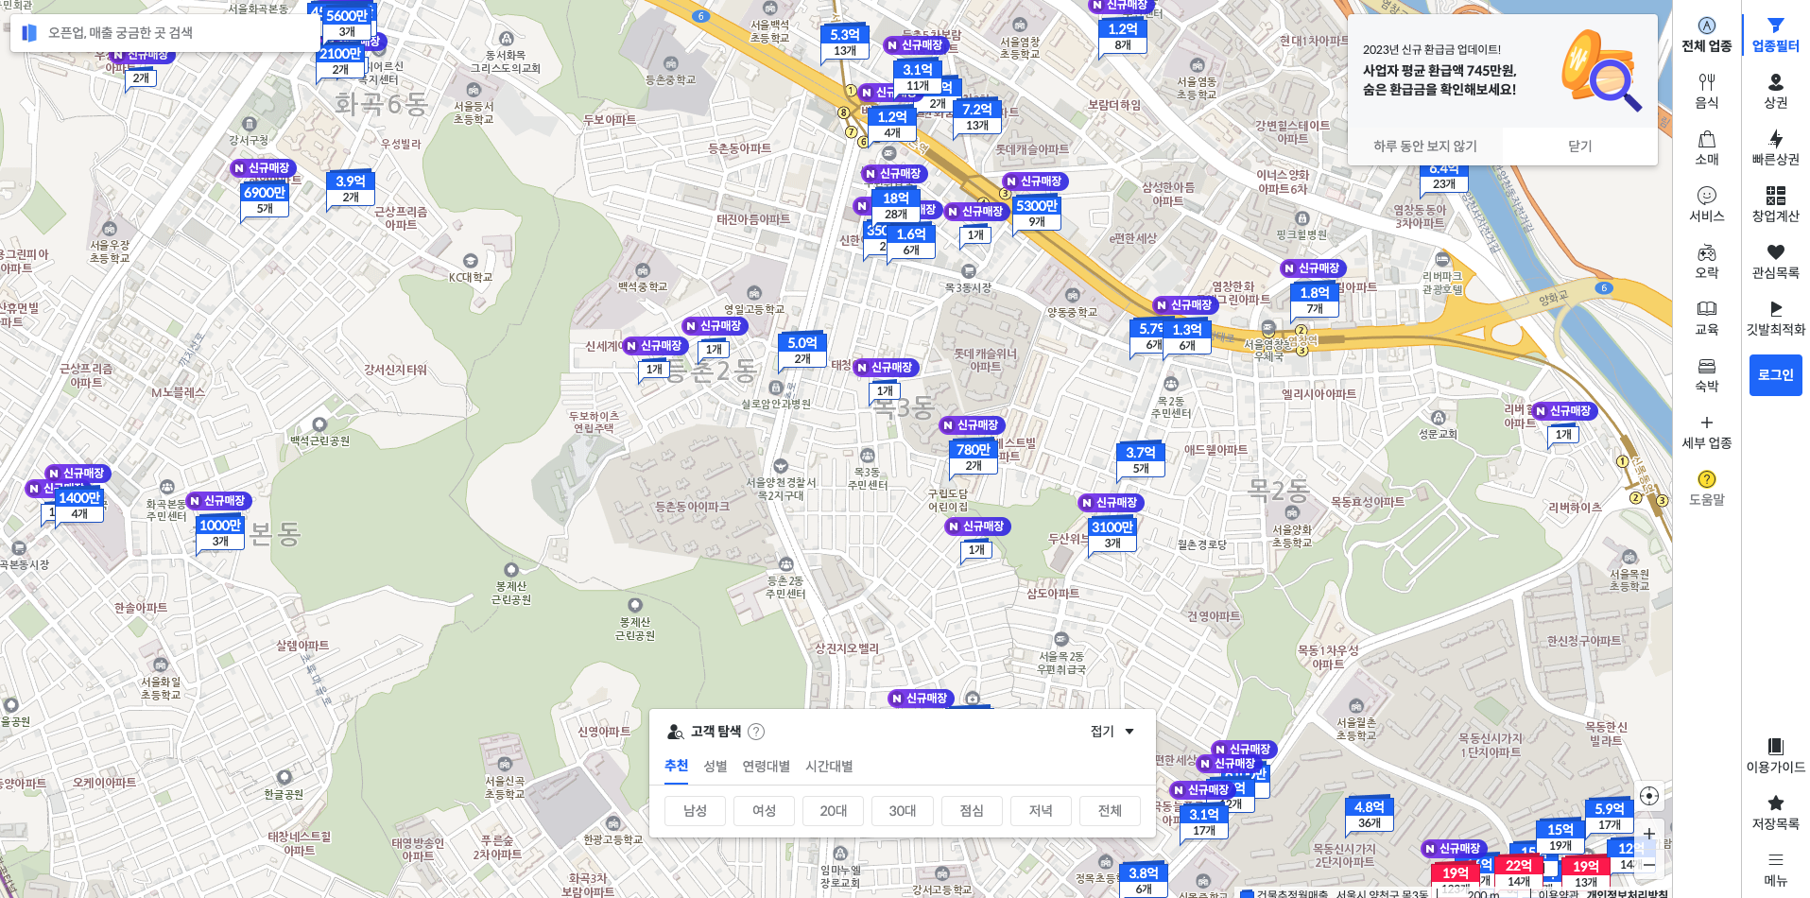Open the 18억 28개 sales marker

(x=895, y=206)
